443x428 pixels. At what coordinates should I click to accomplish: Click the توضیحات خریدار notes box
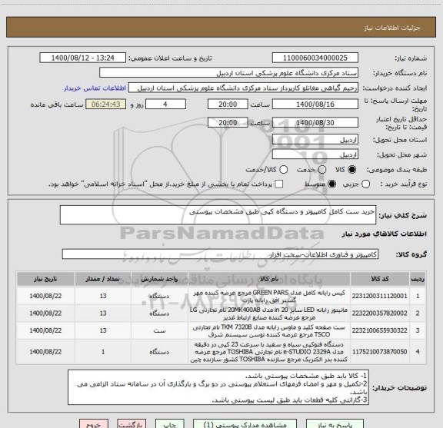point(218,387)
